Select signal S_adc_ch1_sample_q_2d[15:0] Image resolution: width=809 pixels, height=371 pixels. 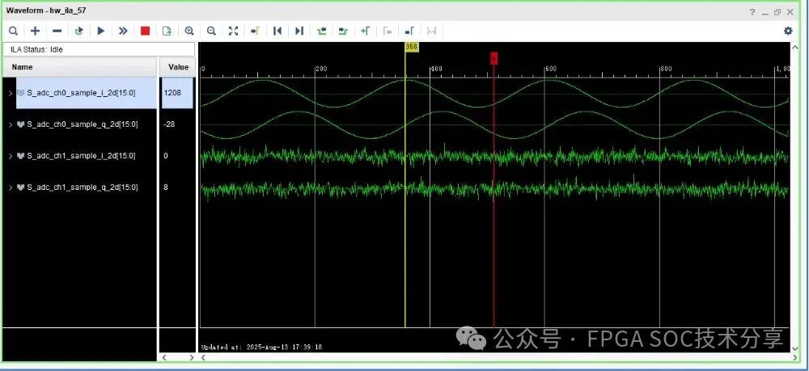point(82,188)
